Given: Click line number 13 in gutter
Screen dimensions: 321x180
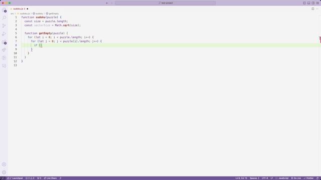Looking at the screenshot, I should 16,65.
